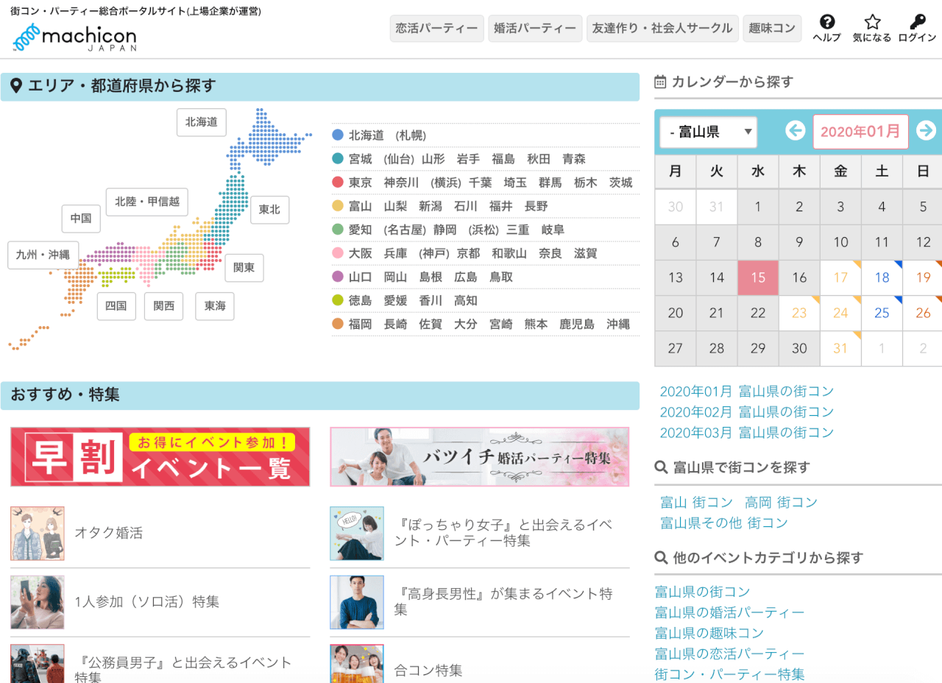Click the 東京 prefecture link
Image resolution: width=942 pixels, height=683 pixels.
click(361, 183)
